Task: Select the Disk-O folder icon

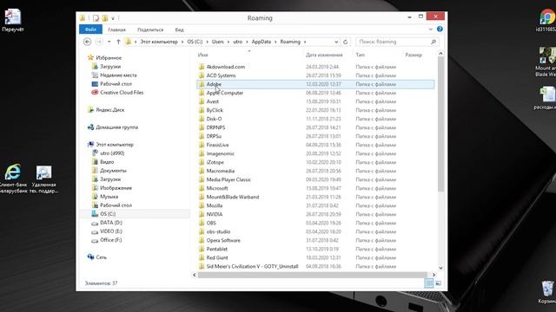Action: point(202,119)
